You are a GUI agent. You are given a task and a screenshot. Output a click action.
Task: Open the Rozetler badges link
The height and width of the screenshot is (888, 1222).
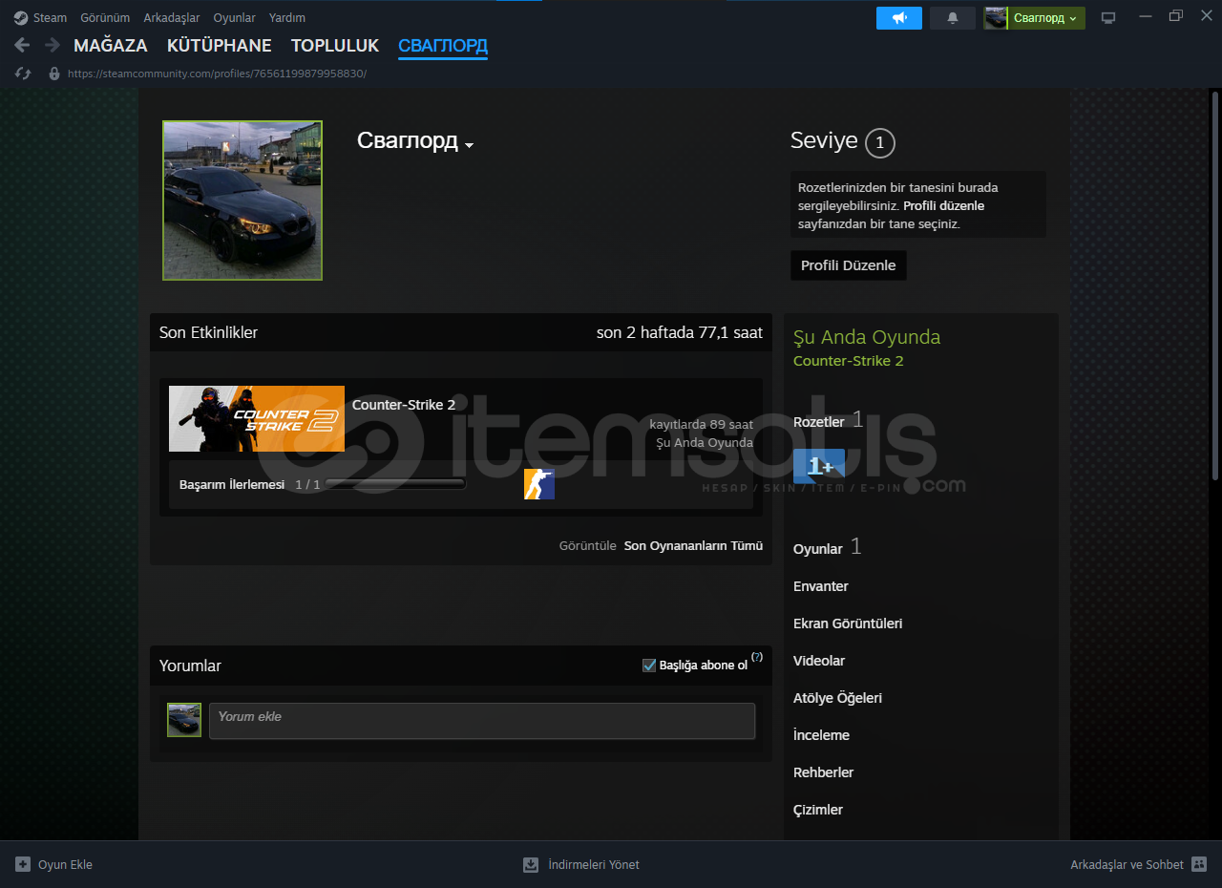click(819, 422)
